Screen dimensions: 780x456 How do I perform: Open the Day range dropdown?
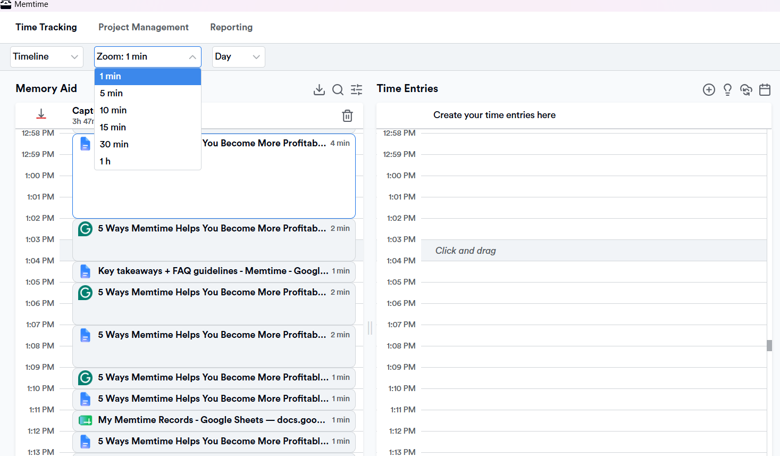(239, 57)
